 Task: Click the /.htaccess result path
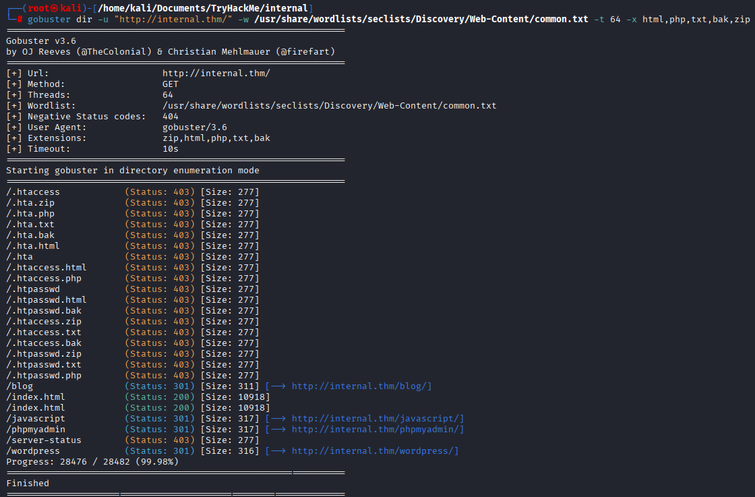coord(33,192)
